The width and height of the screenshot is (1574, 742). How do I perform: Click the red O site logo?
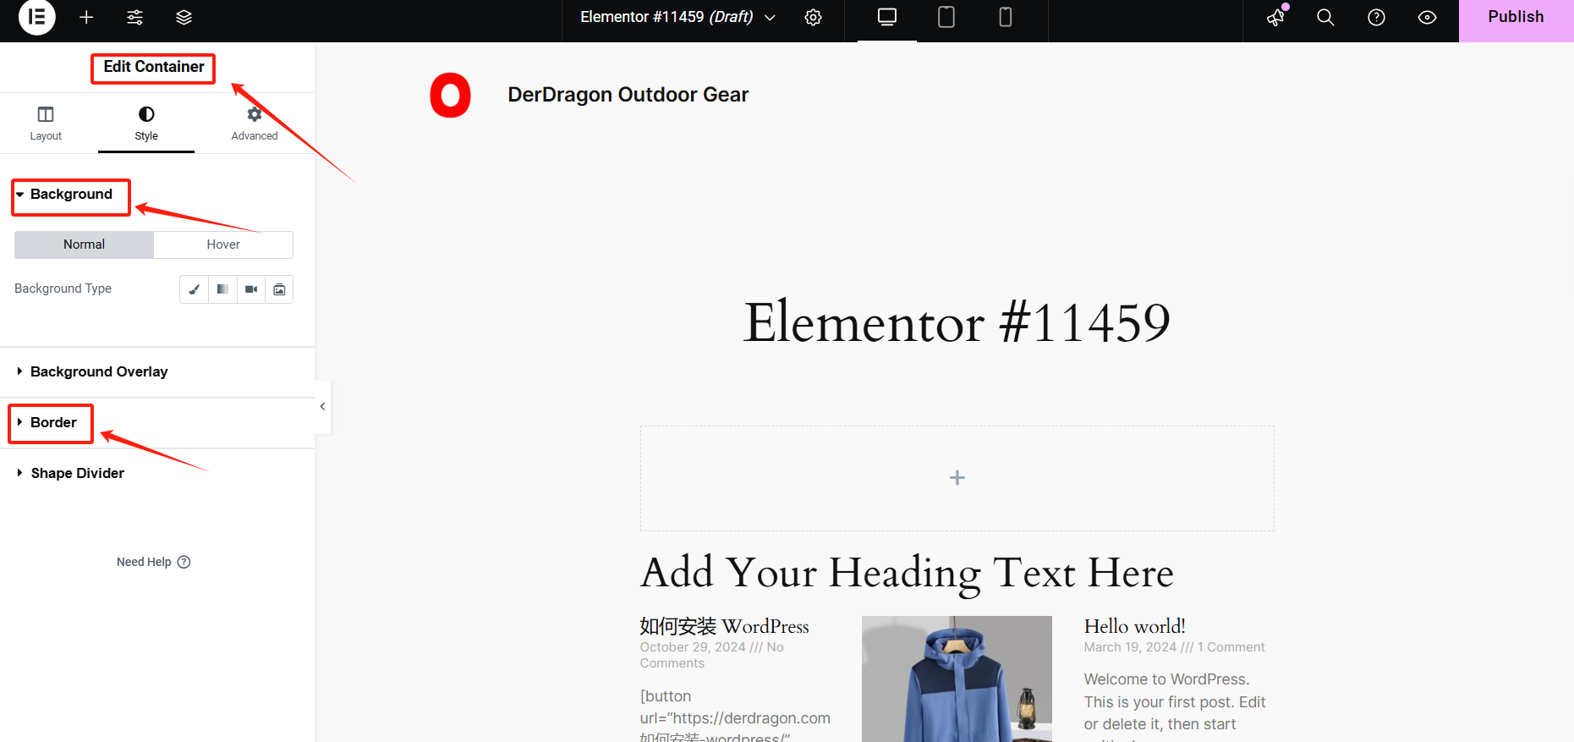pyautogui.click(x=450, y=95)
